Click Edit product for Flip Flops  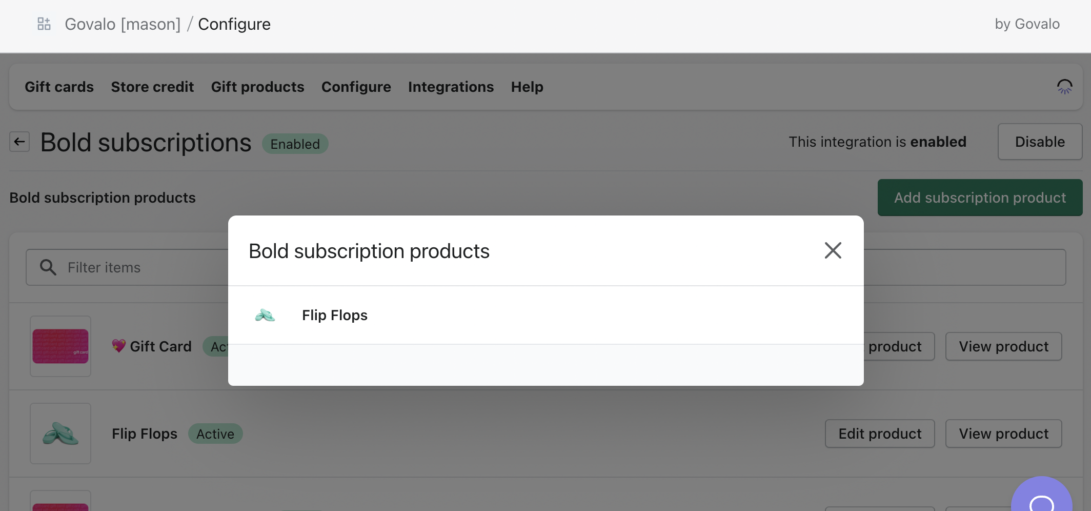point(879,434)
